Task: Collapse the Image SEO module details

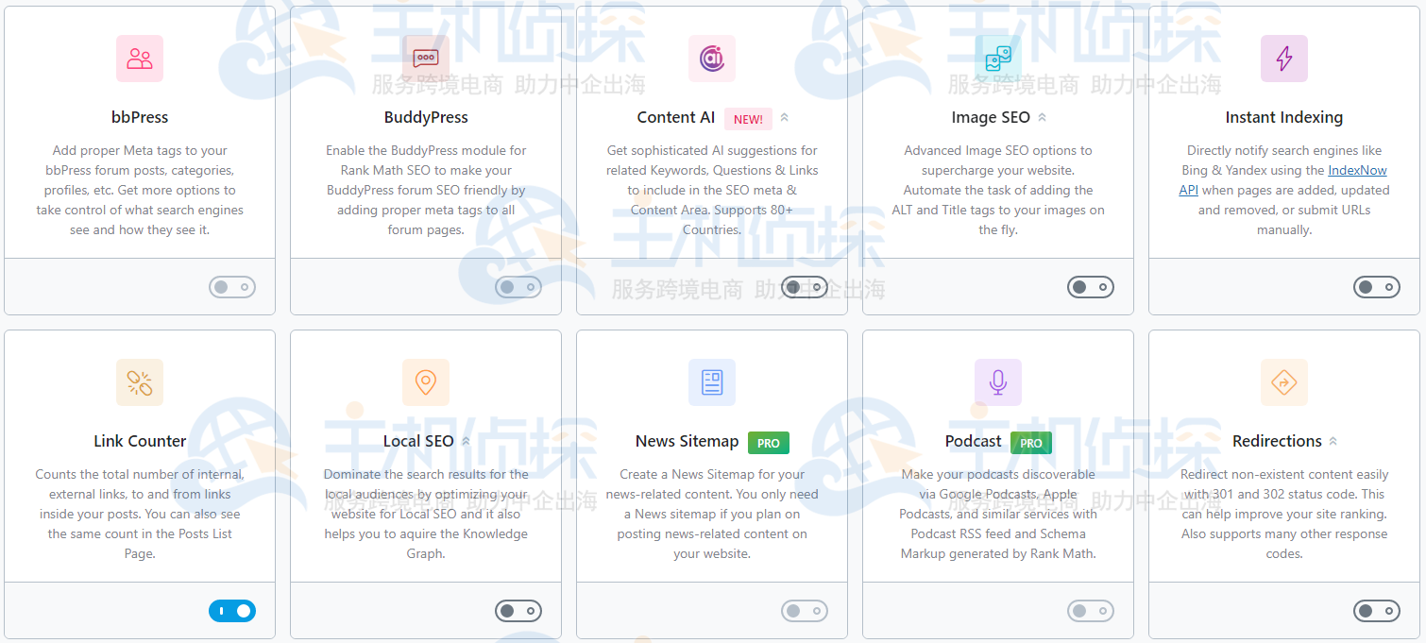Action: pyautogui.click(x=1043, y=117)
